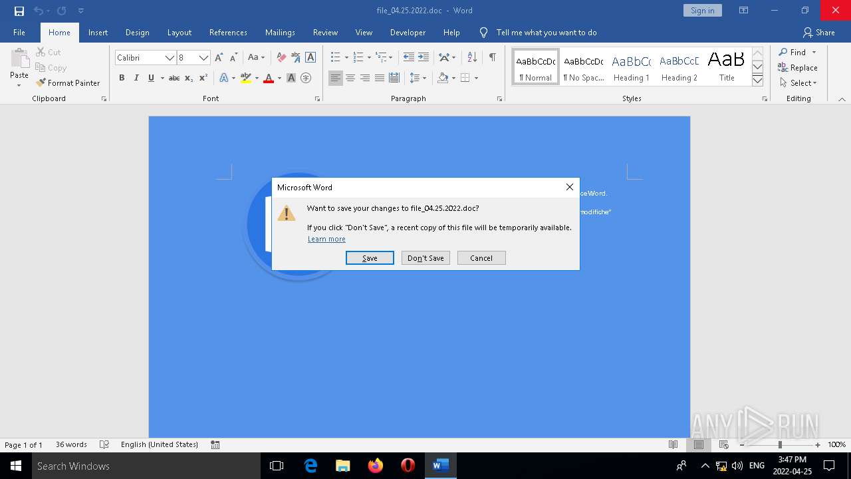Click the Save button in the dialog
The height and width of the screenshot is (479, 851).
click(370, 258)
